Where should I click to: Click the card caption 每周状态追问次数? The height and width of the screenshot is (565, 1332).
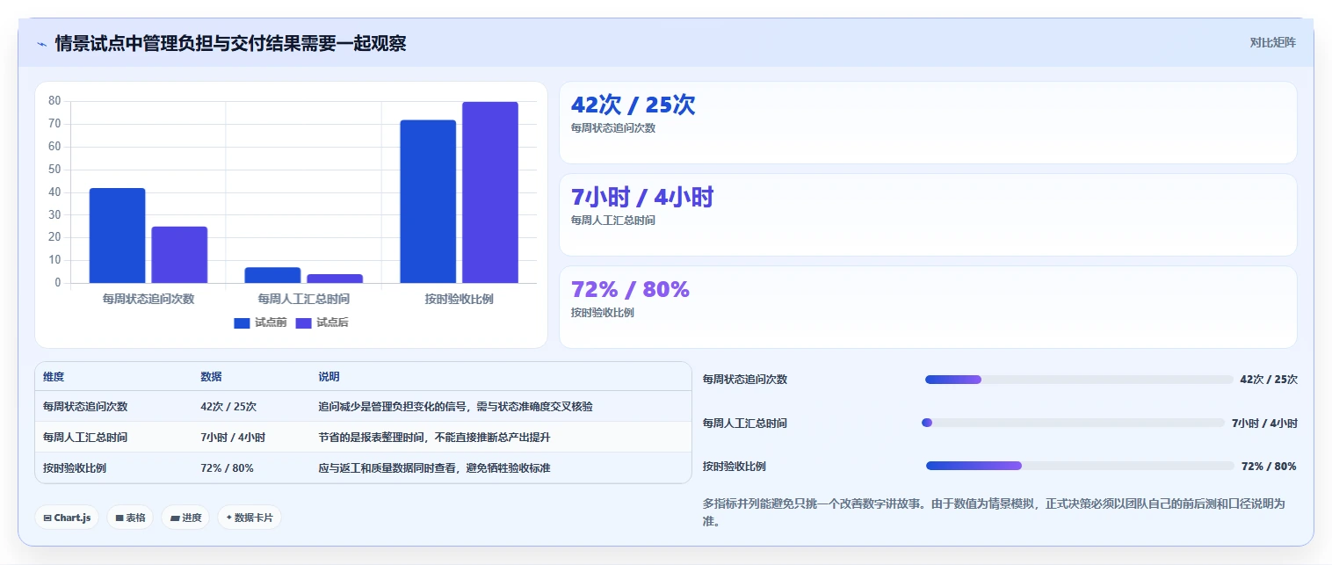tap(613, 128)
